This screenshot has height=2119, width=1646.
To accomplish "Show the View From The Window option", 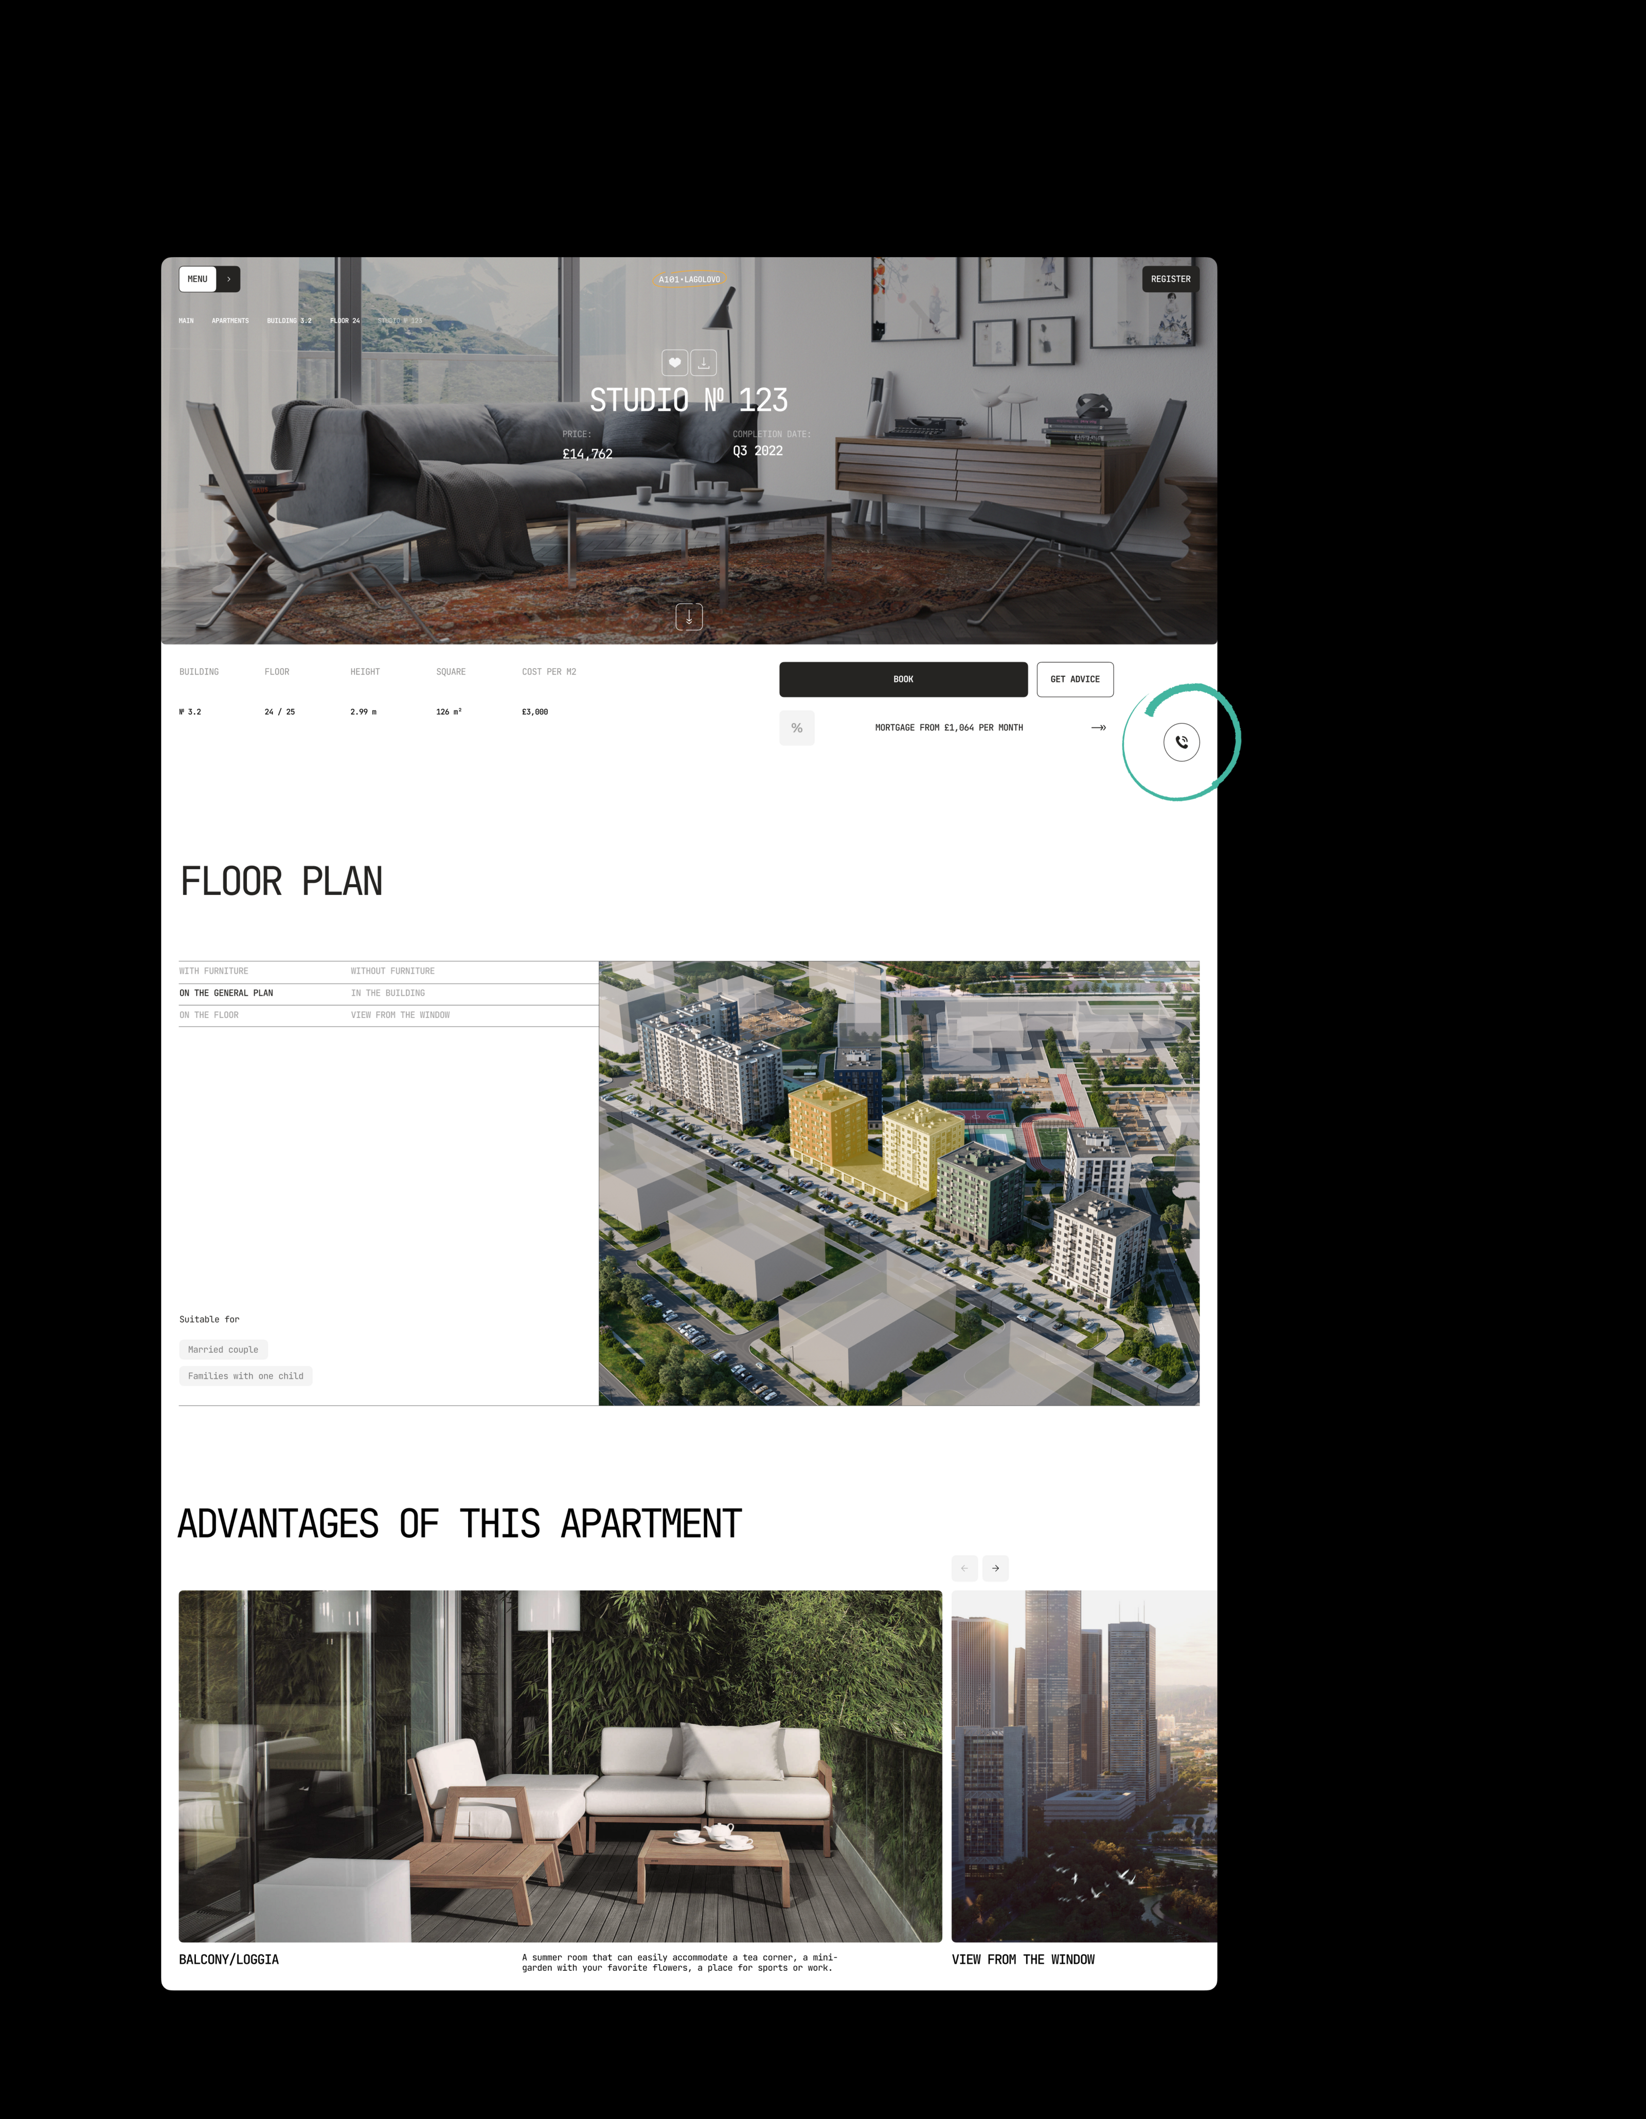I will tap(400, 1015).
